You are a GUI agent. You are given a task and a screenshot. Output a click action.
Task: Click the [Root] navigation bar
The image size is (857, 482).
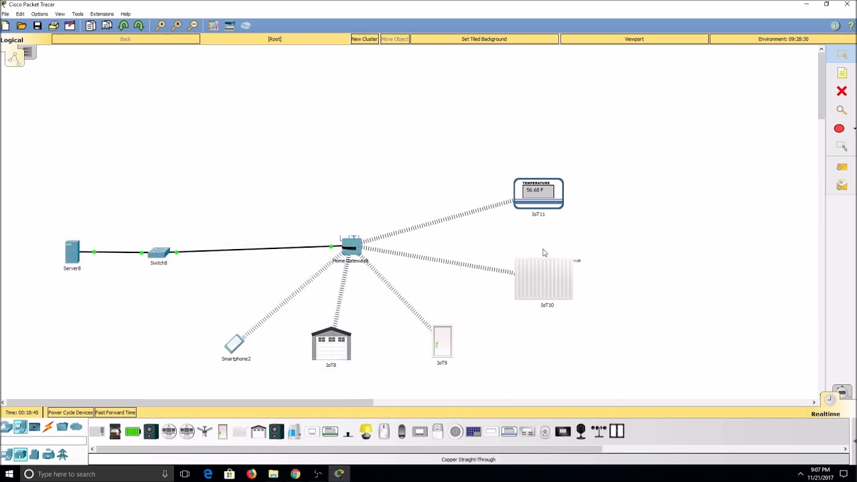pyautogui.click(x=275, y=39)
